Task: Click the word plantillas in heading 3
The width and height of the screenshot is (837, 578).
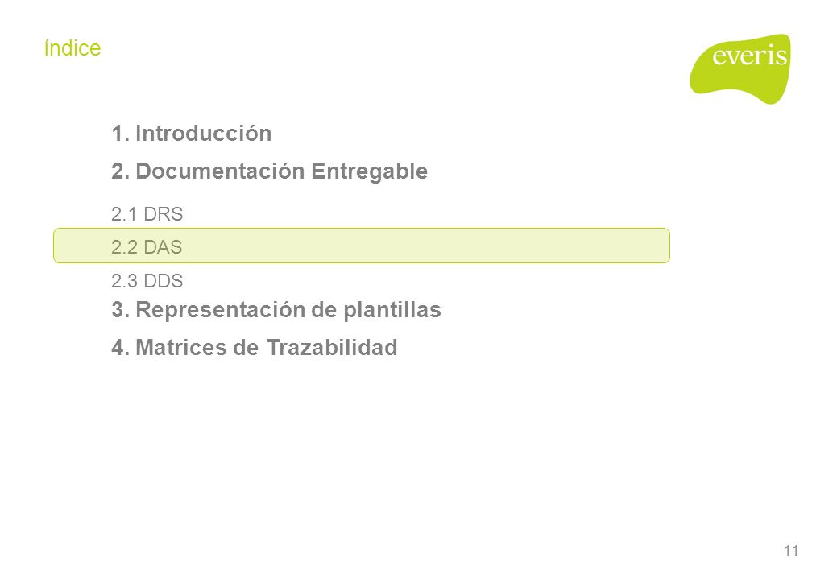Action: pos(392,310)
